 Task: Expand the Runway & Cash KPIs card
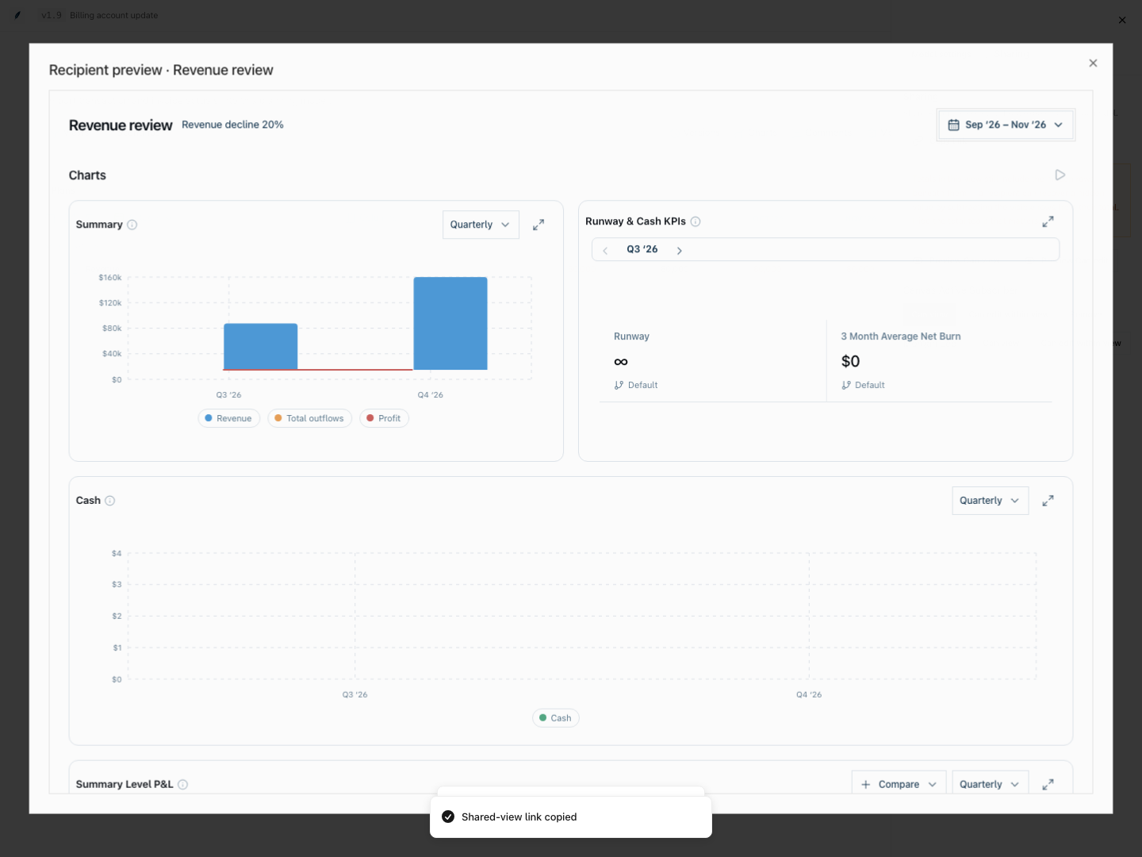click(x=1048, y=222)
